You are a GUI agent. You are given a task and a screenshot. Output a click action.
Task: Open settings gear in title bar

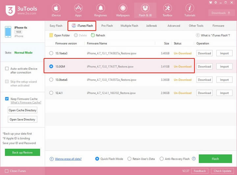(216, 2)
